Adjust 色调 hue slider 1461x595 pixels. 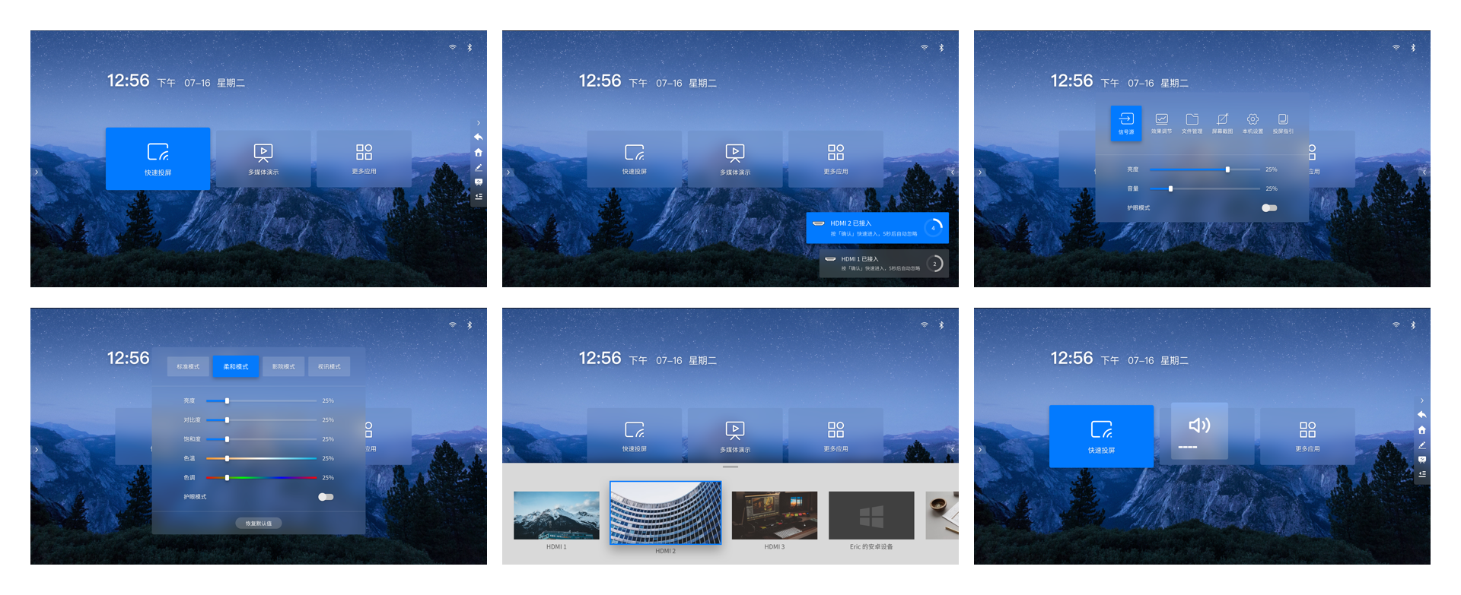(x=261, y=477)
